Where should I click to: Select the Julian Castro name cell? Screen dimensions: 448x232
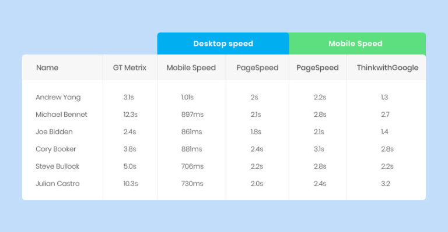(57, 184)
